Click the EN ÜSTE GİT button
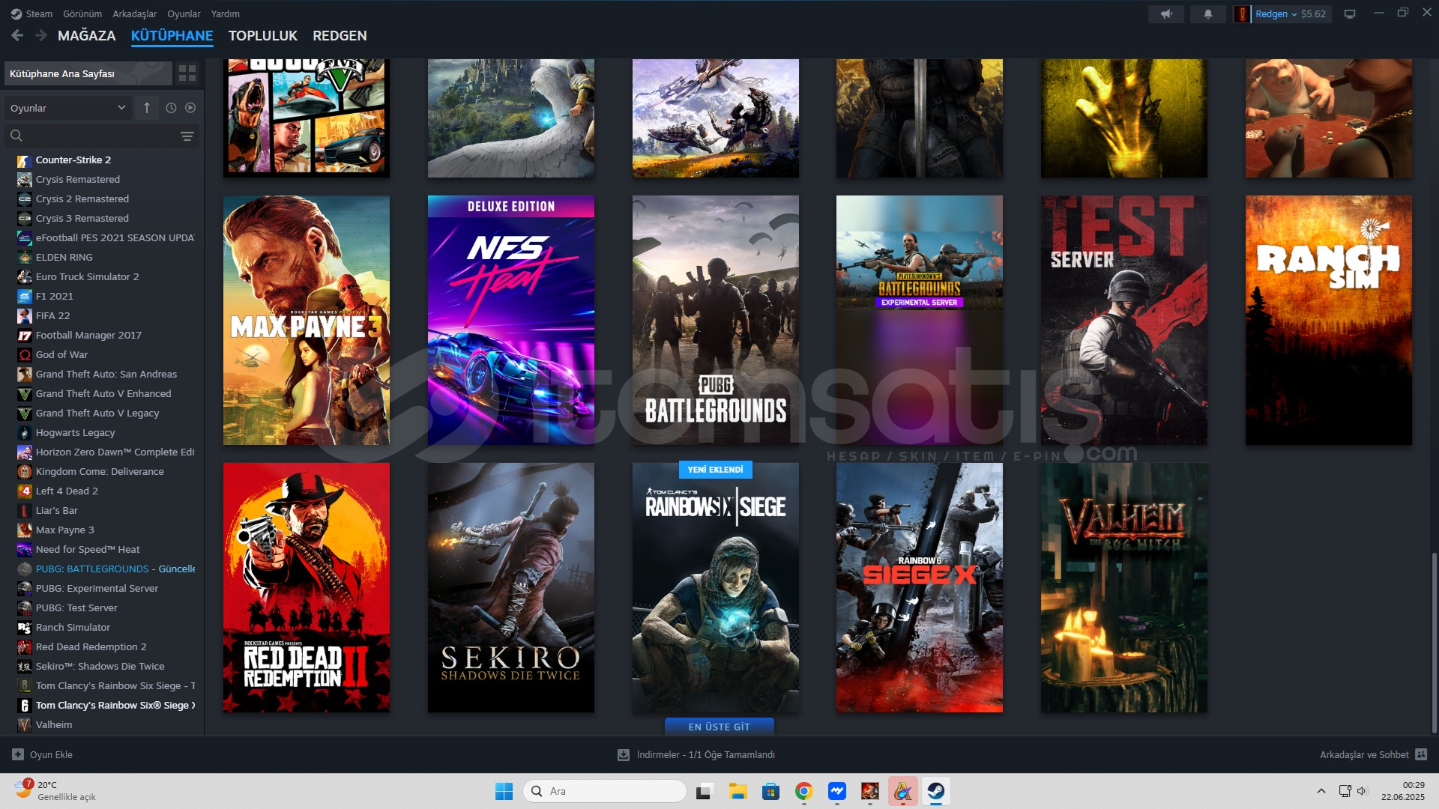 coord(719,727)
